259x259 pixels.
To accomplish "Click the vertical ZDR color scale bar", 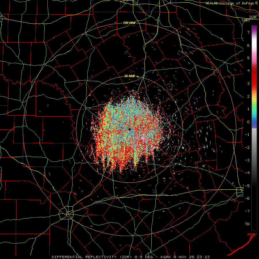I will click(254, 128).
